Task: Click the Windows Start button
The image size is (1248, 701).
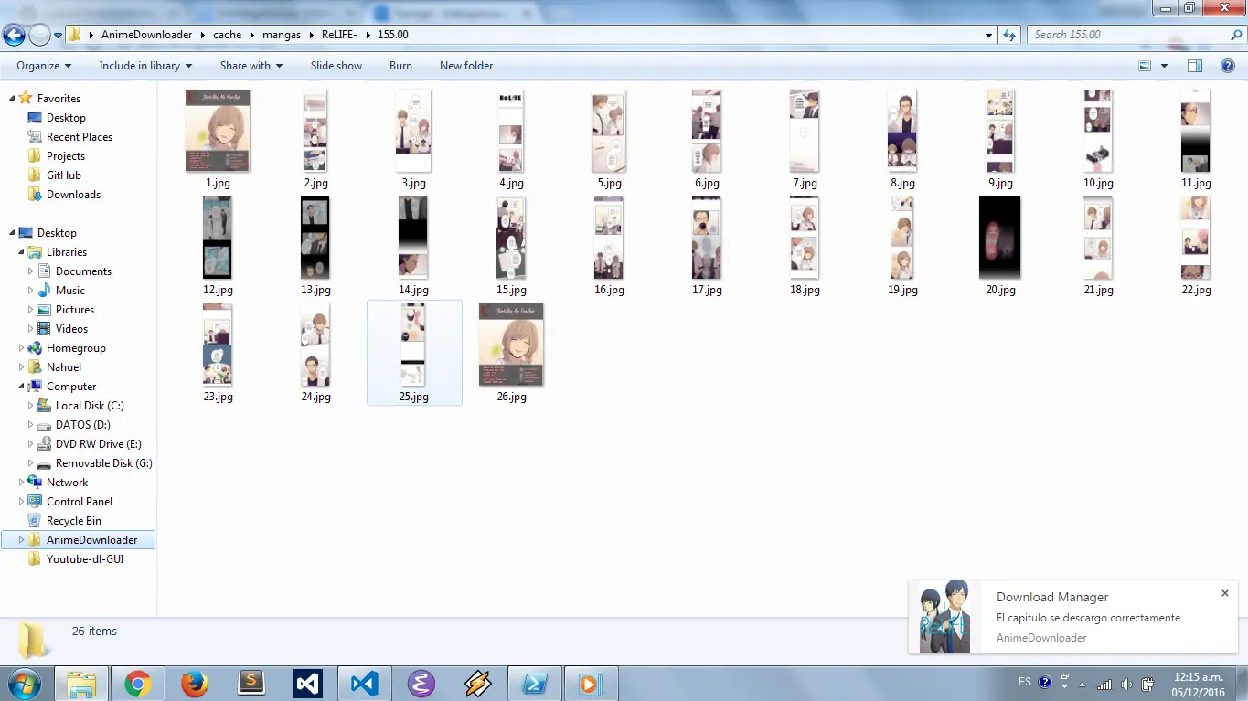Action: [x=24, y=684]
